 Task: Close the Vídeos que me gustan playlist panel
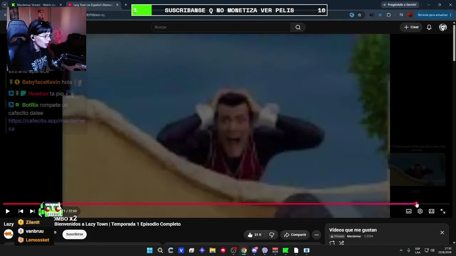tap(442, 233)
